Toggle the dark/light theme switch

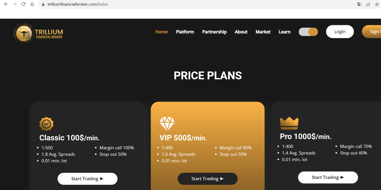coord(308,32)
